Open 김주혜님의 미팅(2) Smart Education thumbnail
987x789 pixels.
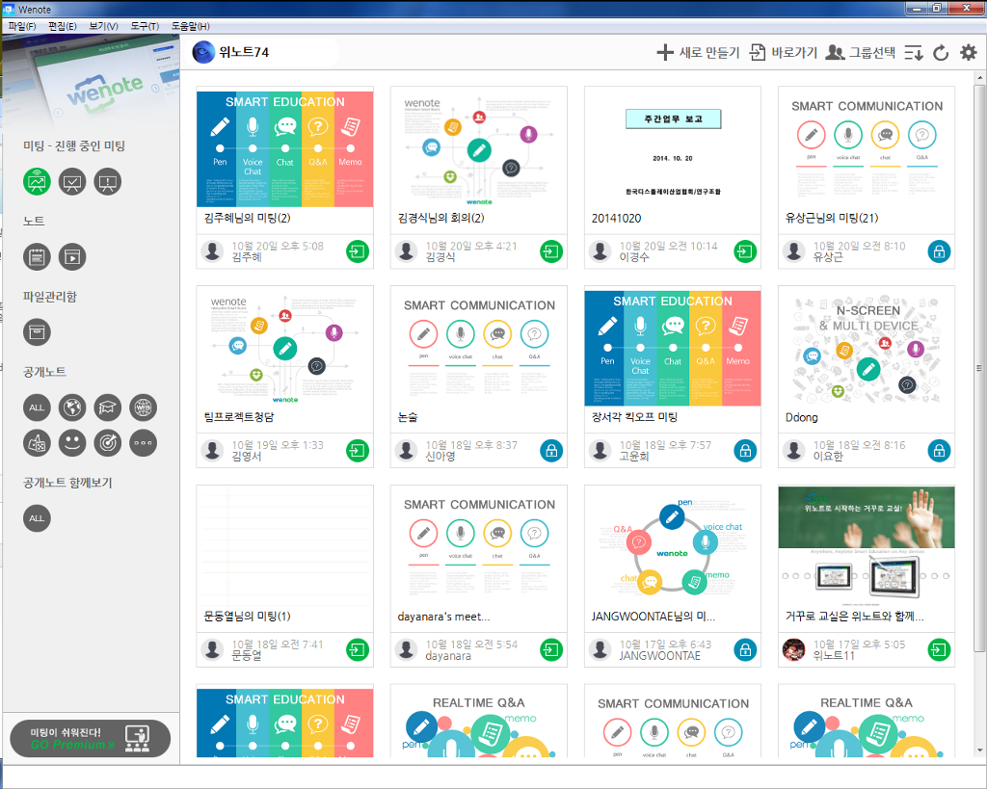coord(285,149)
